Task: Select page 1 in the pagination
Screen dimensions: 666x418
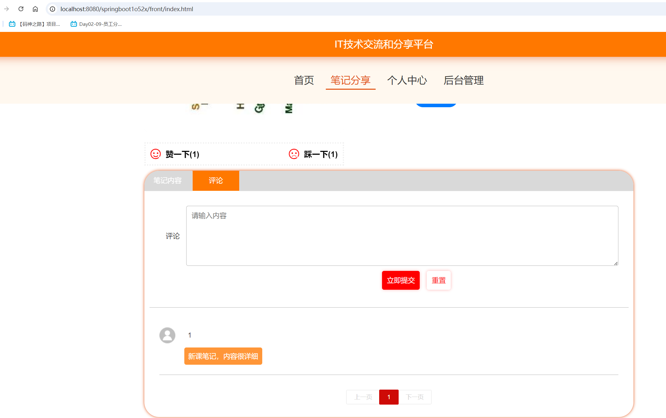Action: pyautogui.click(x=389, y=397)
